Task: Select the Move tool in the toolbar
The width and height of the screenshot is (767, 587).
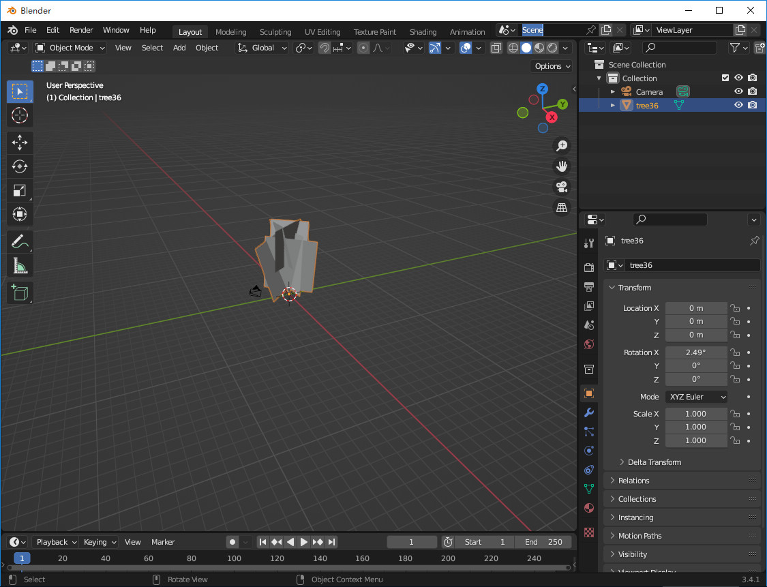Action: (20, 142)
